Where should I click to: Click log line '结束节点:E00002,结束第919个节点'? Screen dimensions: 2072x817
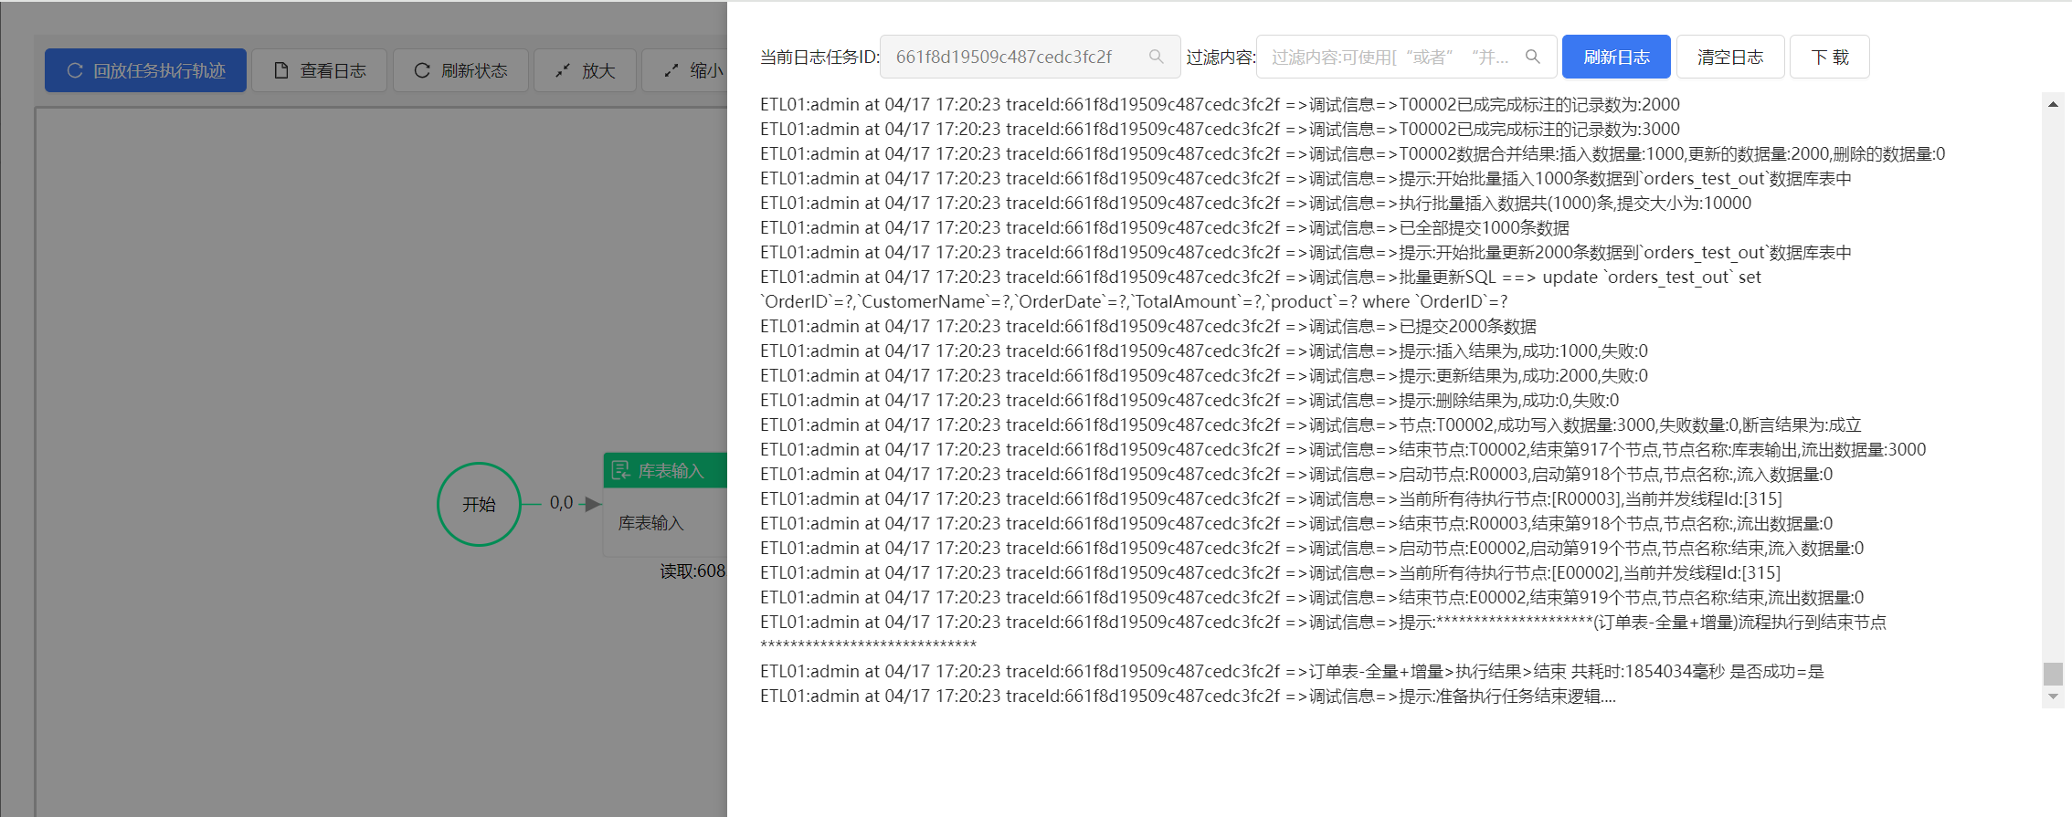1312,597
